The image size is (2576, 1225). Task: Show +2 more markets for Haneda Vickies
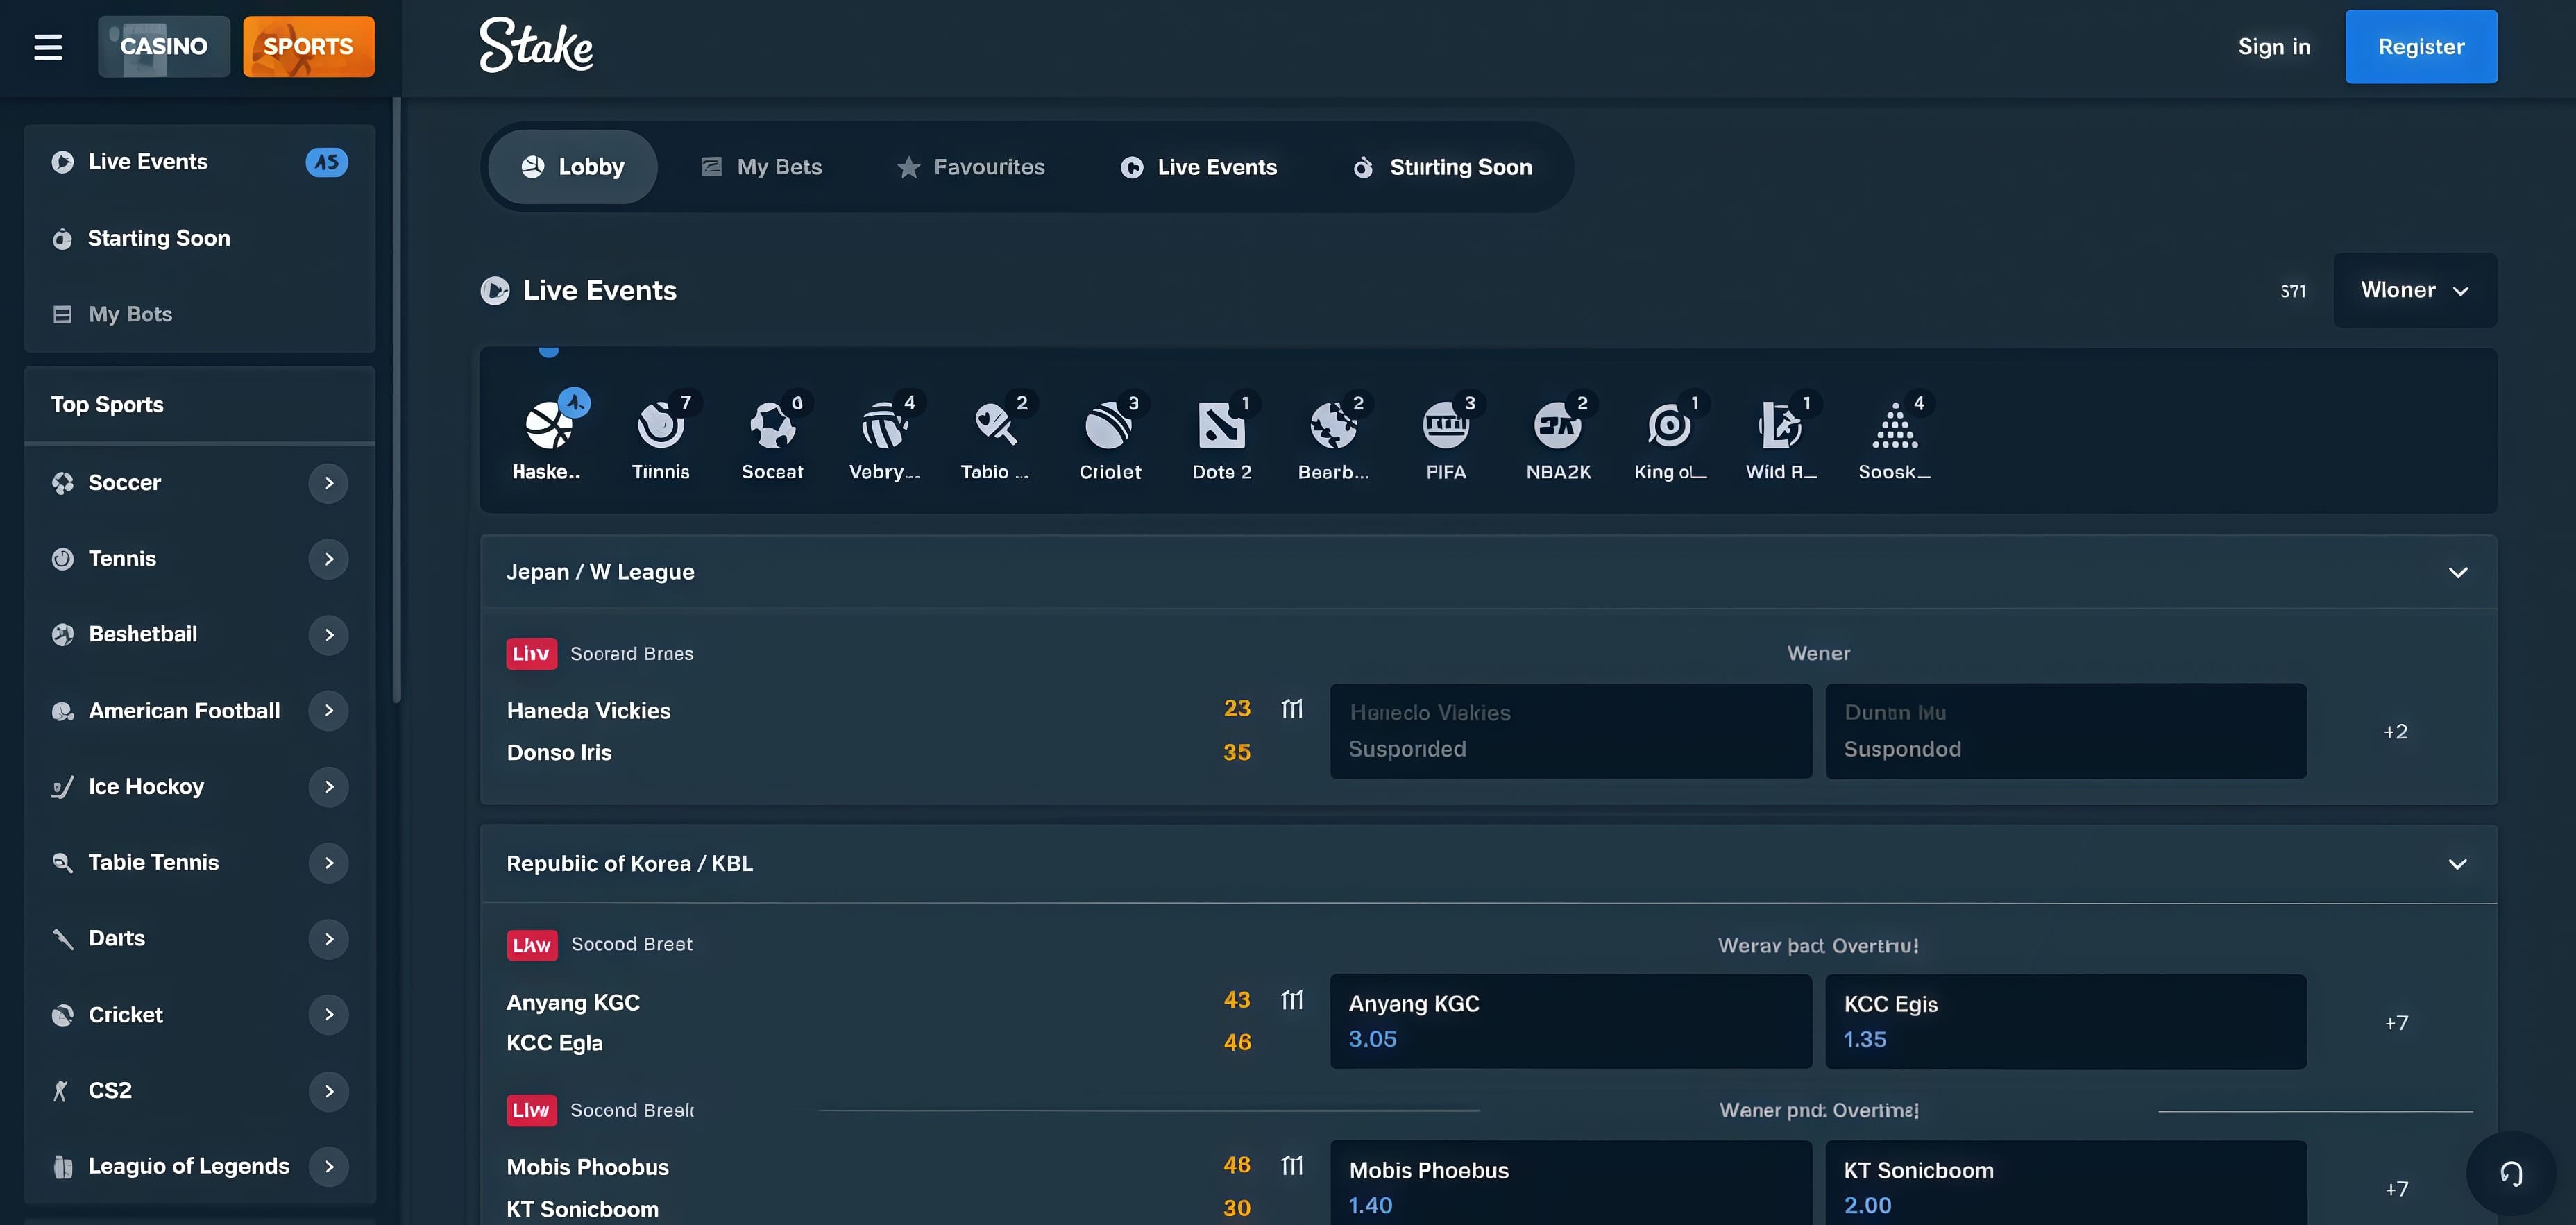2395,732
